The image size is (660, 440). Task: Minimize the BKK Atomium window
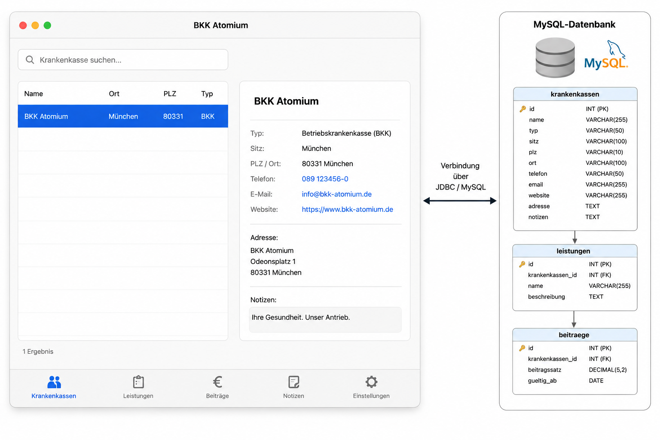(x=35, y=25)
